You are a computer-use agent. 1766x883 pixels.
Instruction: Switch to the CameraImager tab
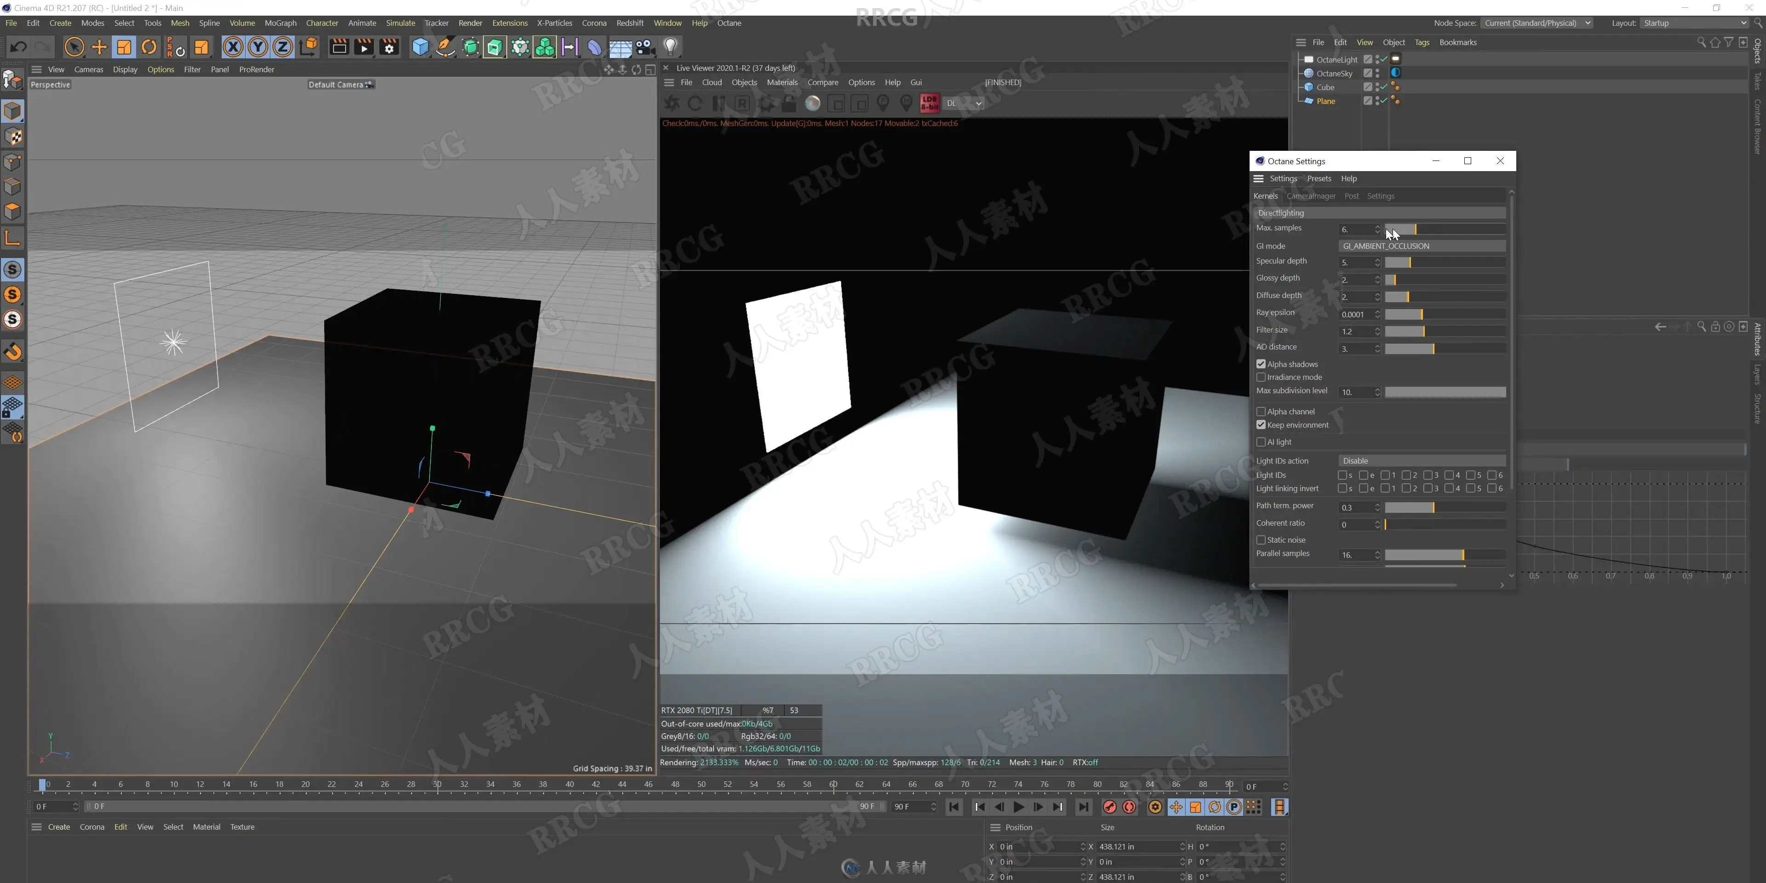click(x=1311, y=196)
